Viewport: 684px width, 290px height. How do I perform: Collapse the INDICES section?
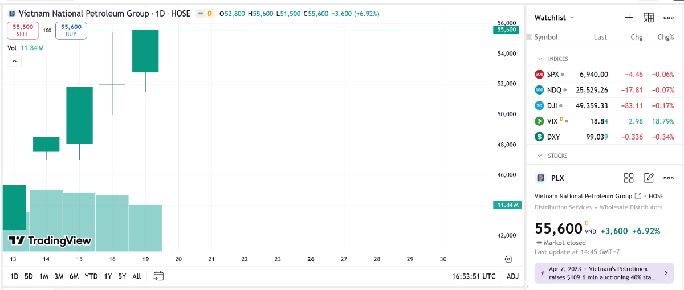(539, 59)
